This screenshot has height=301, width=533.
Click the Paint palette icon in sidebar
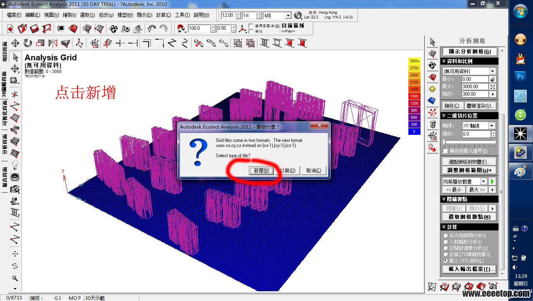point(520,171)
